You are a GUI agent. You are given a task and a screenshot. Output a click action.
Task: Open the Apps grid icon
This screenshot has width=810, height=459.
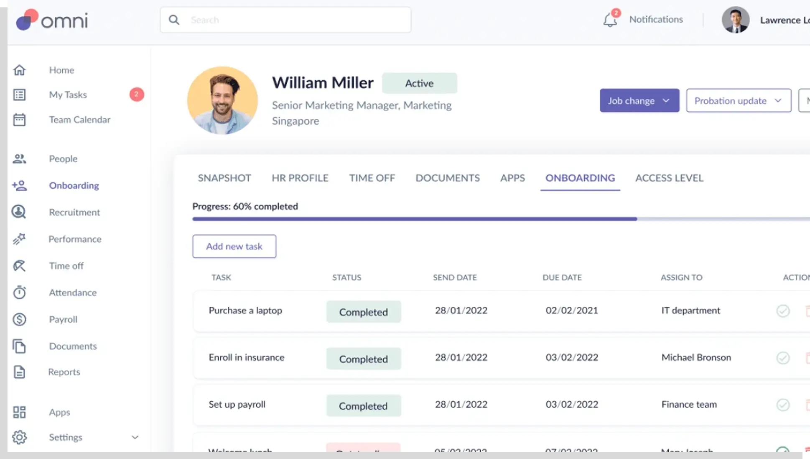[x=19, y=412]
